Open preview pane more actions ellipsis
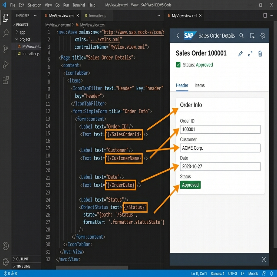Screen dimensions: 277x277 point(272,15)
